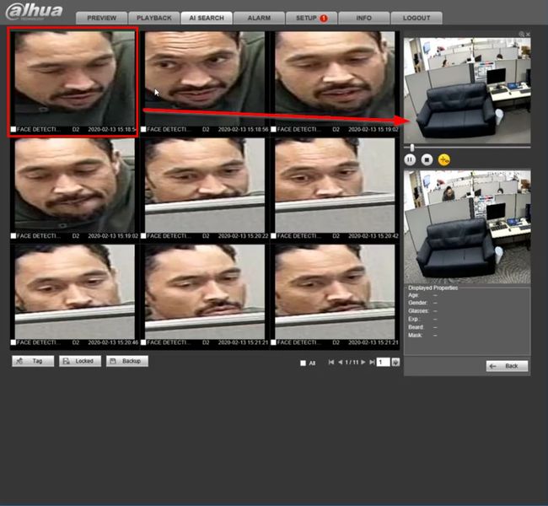Image resolution: width=548 pixels, height=506 pixels.
Task: Click the 'Mask:' property label
Action: (x=415, y=335)
